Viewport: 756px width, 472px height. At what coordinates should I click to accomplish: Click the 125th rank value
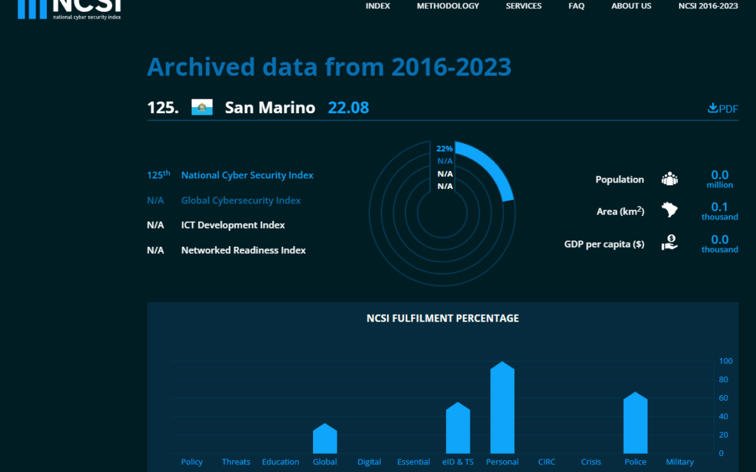coord(159,174)
